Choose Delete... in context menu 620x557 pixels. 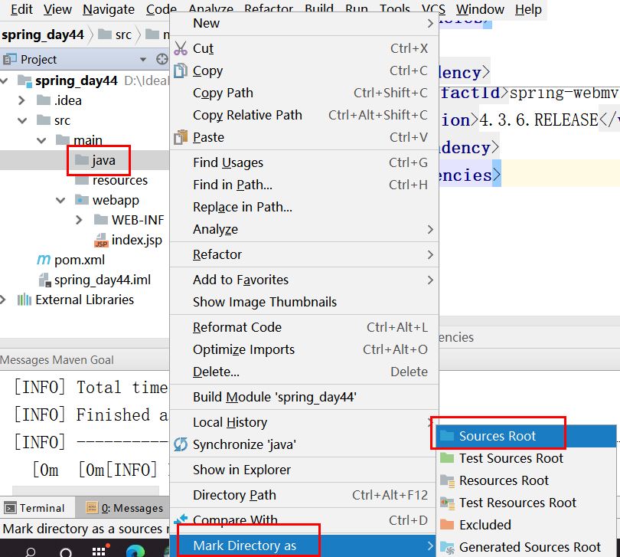[x=304, y=372]
